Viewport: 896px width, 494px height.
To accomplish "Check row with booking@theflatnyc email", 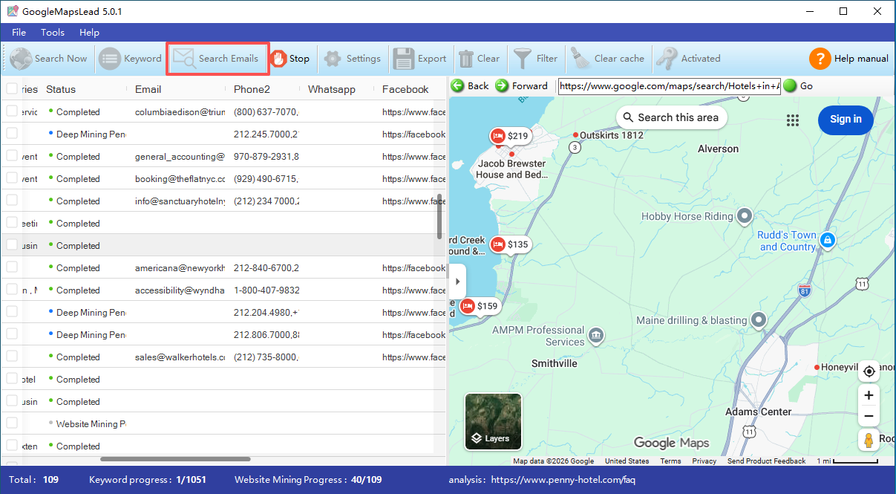I will pyautogui.click(x=12, y=178).
